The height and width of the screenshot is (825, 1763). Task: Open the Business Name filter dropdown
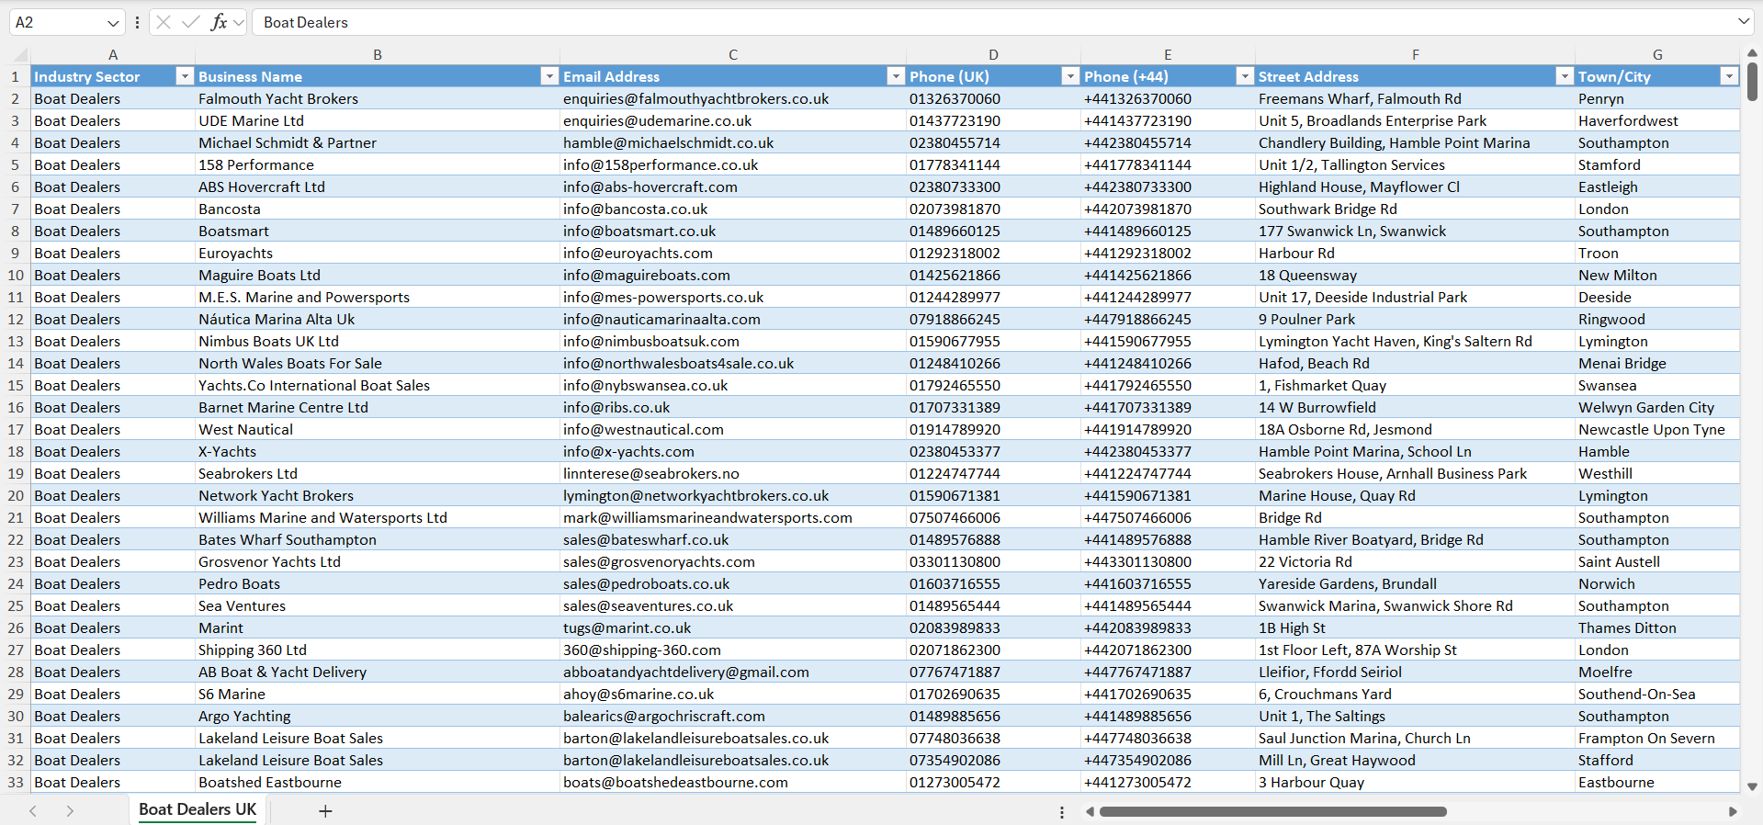(549, 76)
